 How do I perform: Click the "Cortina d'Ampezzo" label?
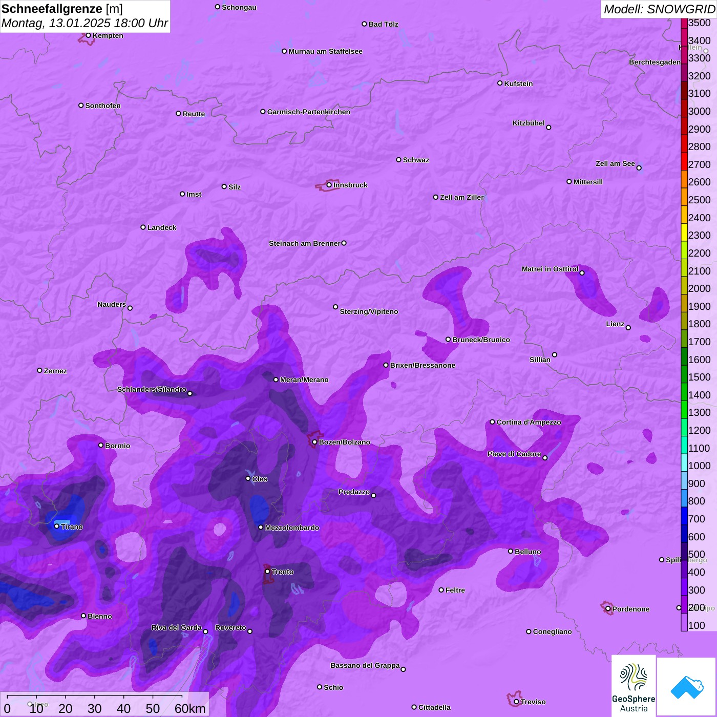click(x=529, y=422)
